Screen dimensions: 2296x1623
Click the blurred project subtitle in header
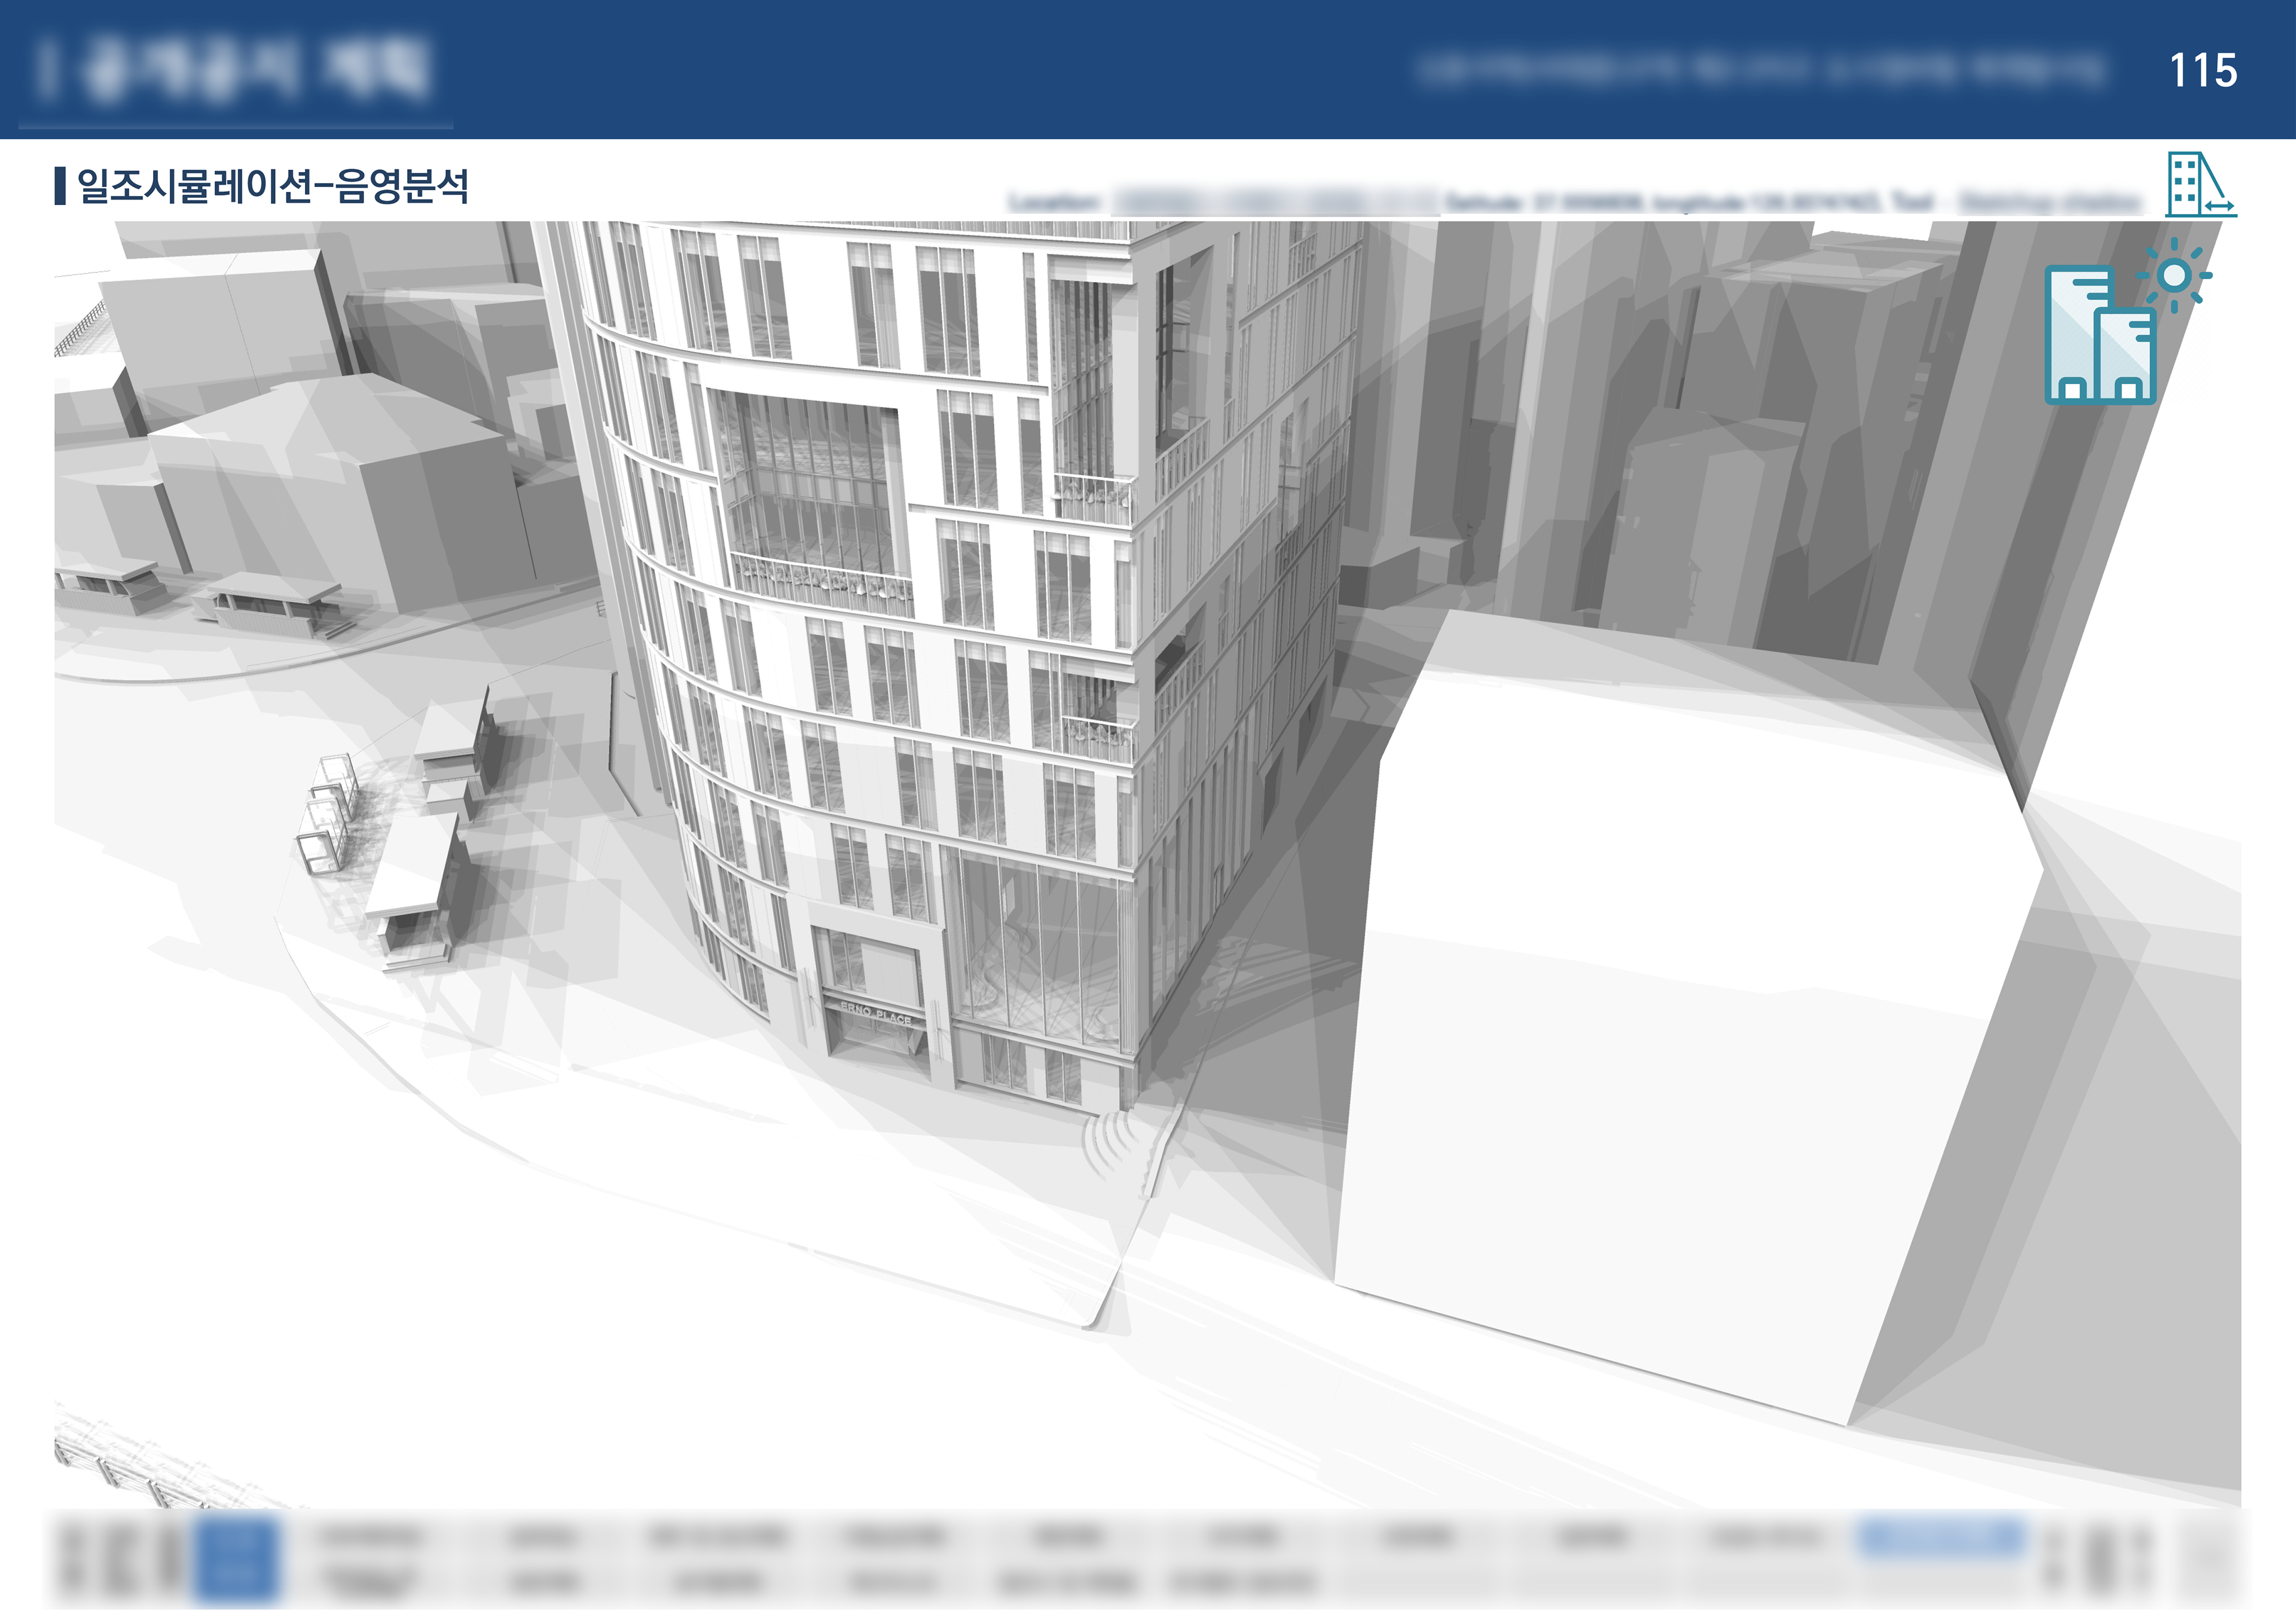coord(1760,70)
